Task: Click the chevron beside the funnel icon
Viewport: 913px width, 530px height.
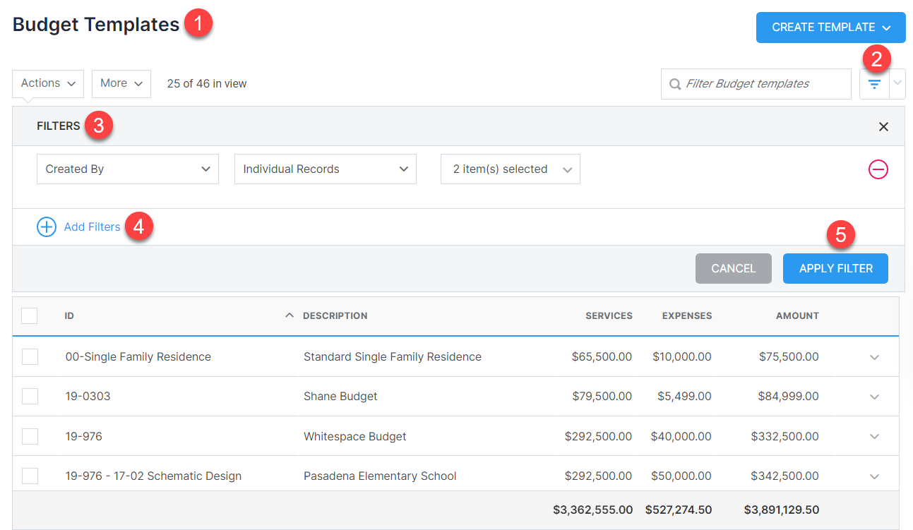Action: [x=897, y=83]
